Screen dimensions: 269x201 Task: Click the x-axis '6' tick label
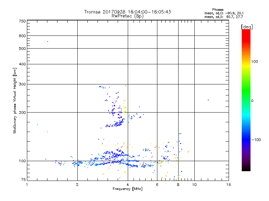click(157, 185)
